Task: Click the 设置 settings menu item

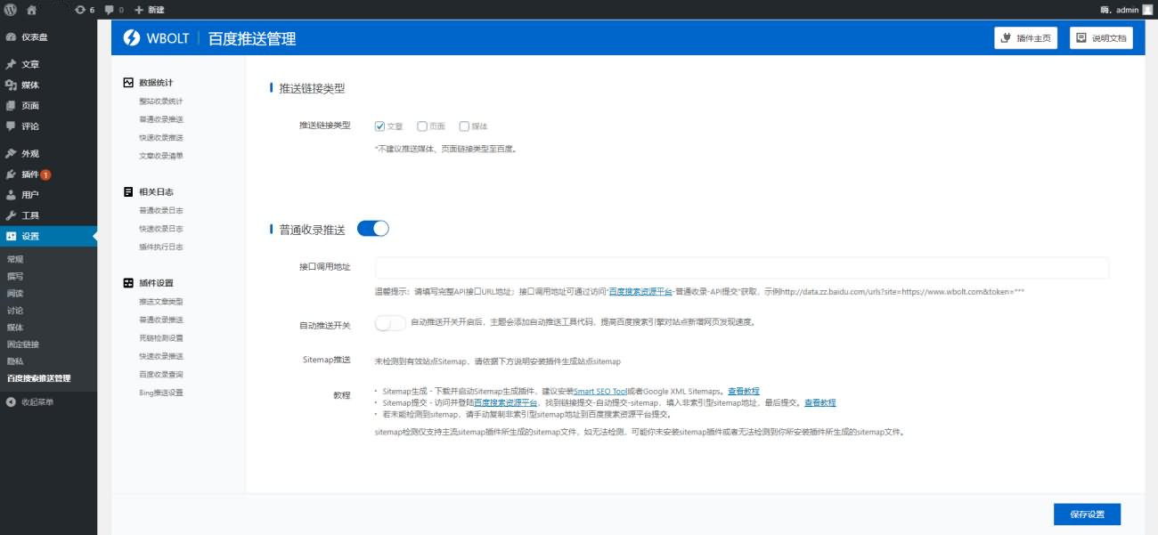Action: [x=48, y=236]
